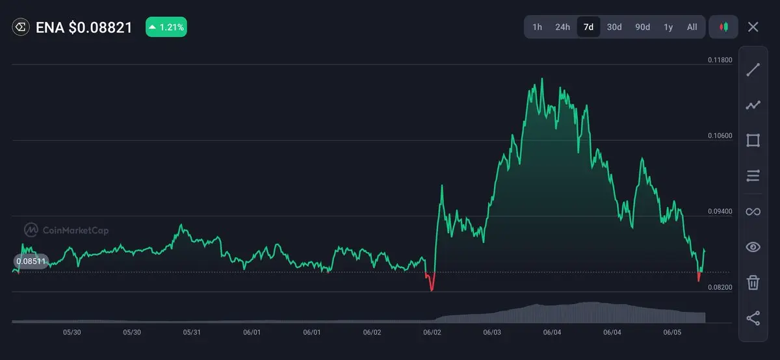
Task: Click the 05/31 date axis label
Action: click(x=192, y=332)
